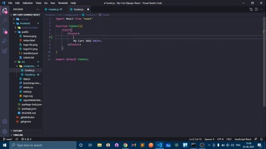Change encoding via UTF-8
266x149 pixels.
pyautogui.click(x=220, y=139)
